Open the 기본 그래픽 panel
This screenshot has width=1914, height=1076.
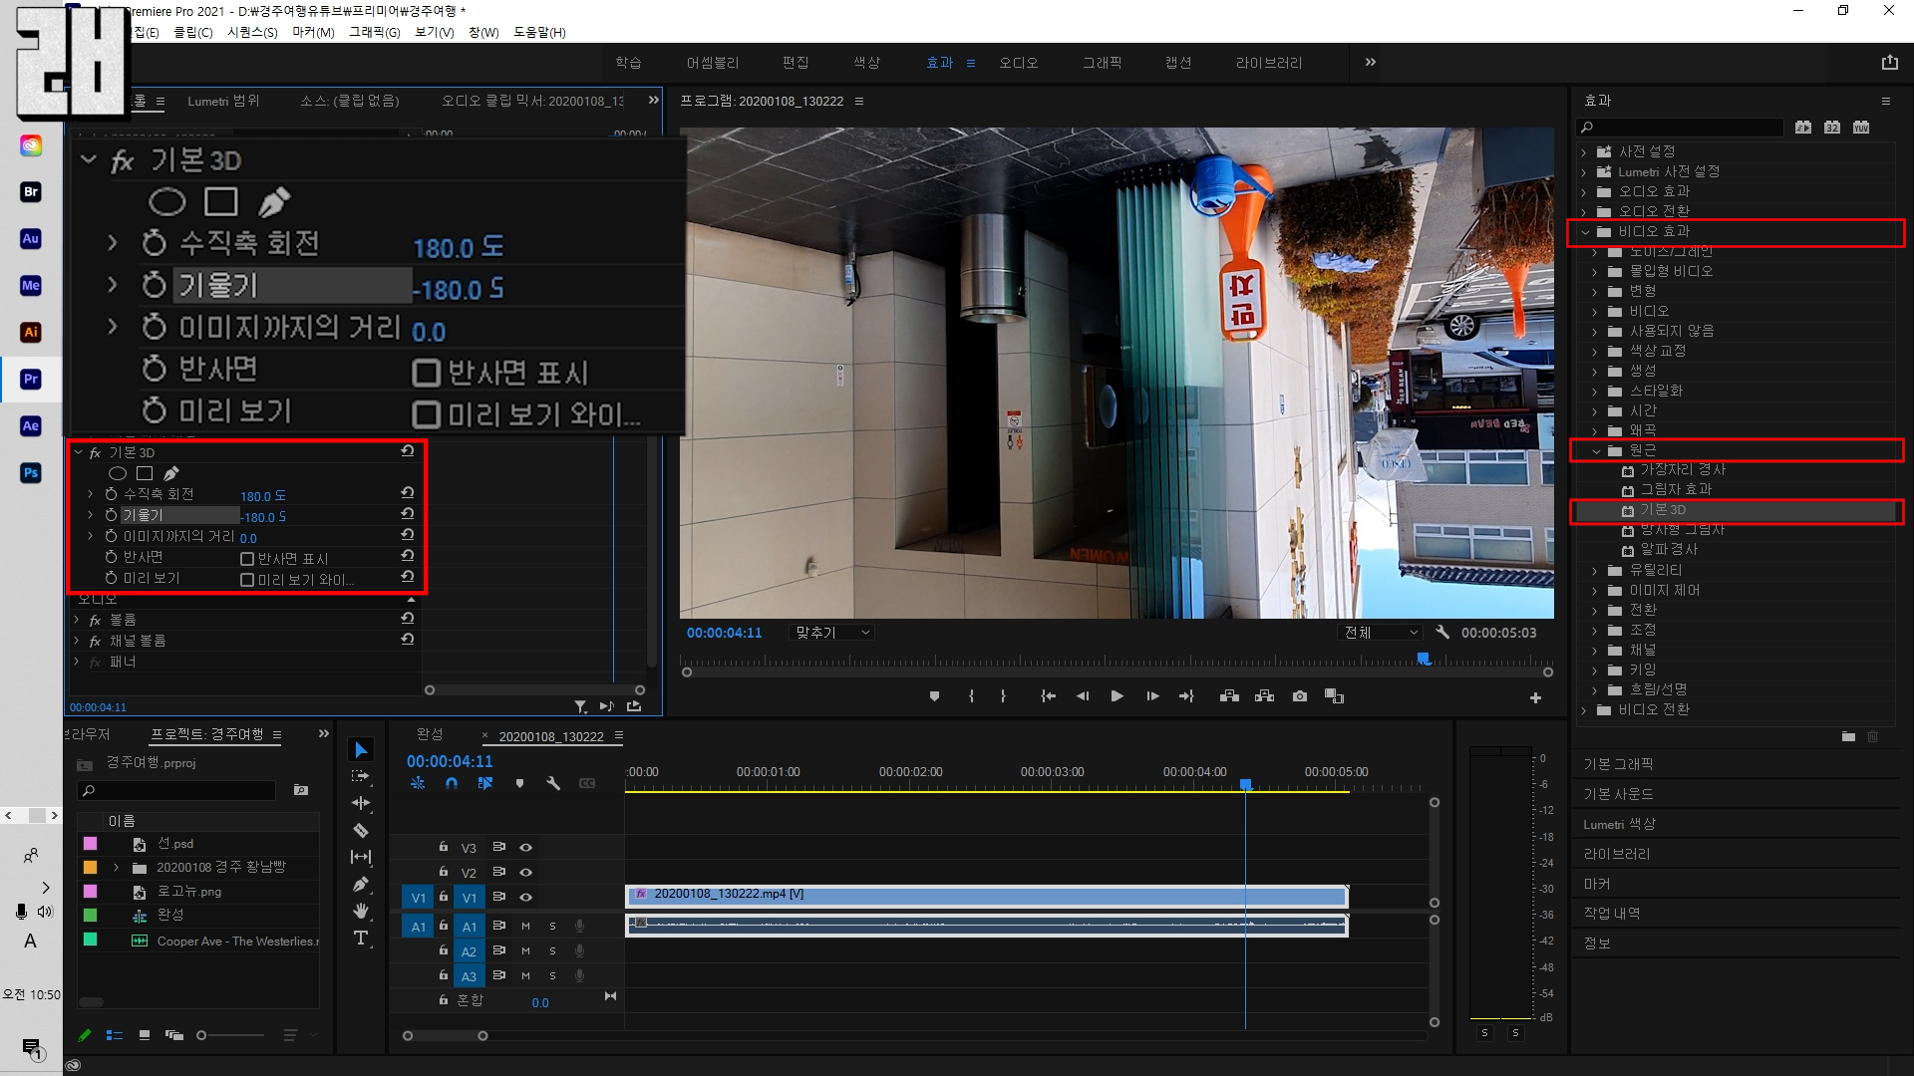click(x=1618, y=764)
